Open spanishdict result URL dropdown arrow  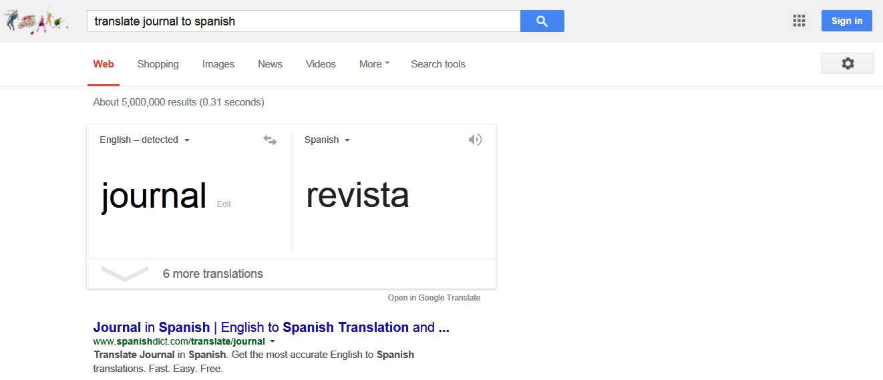pyautogui.click(x=273, y=341)
